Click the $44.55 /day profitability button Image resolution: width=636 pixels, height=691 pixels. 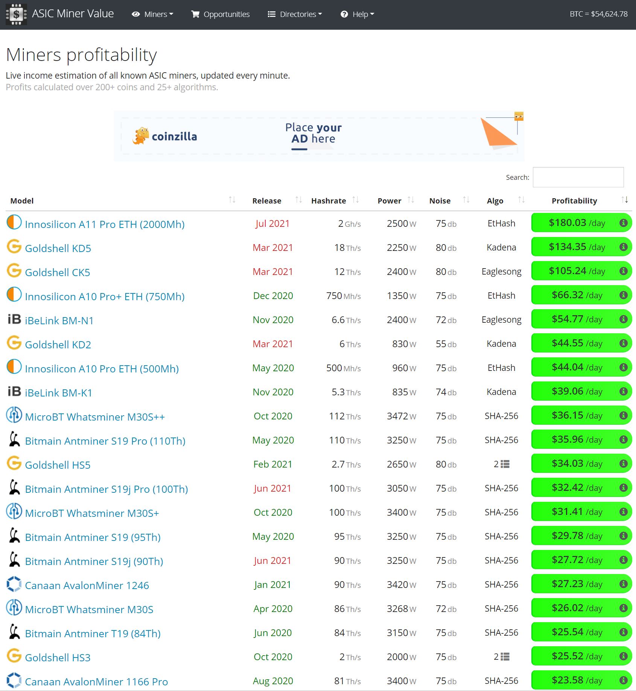tap(582, 343)
